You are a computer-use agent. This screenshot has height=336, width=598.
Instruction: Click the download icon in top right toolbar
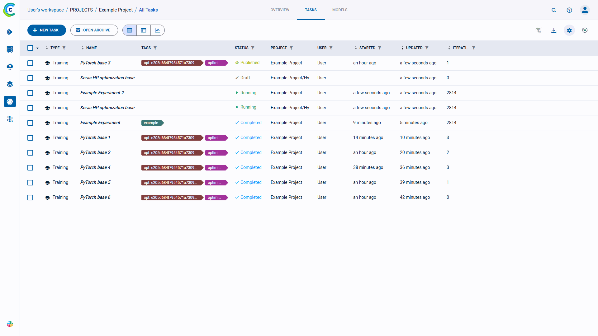pyautogui.click(x=554, y=30)
